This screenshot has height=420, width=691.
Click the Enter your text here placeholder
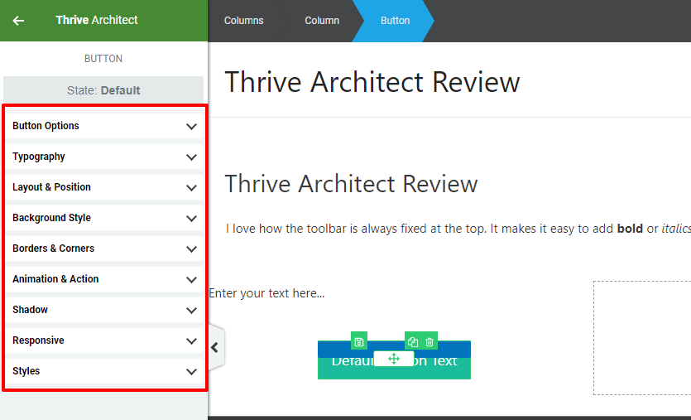pyautogui.click(x=266, y=293)
